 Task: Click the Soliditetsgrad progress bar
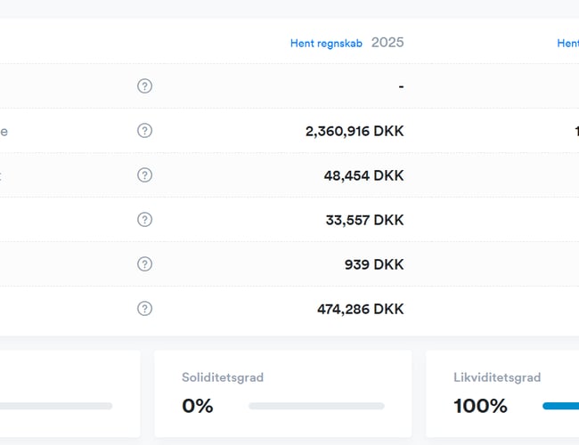pos(316,406)
